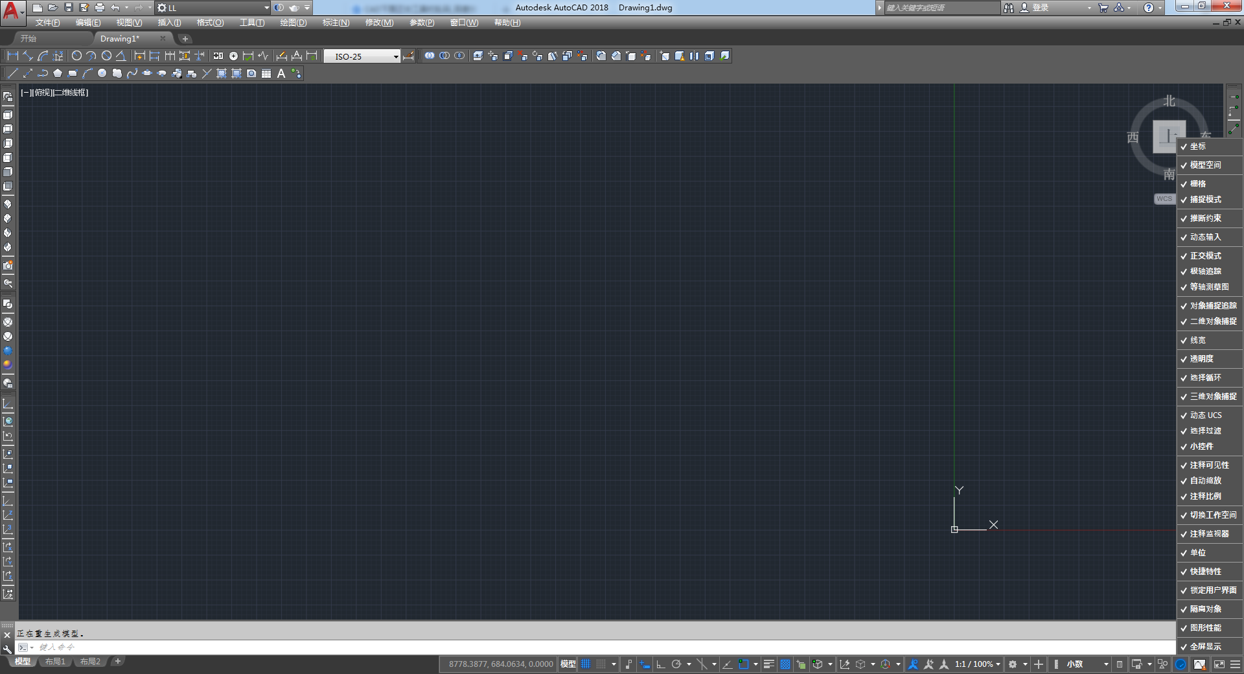Select the Tolerance tool
This screenshot has height=674, width=1244.
[x=218, y=56]
